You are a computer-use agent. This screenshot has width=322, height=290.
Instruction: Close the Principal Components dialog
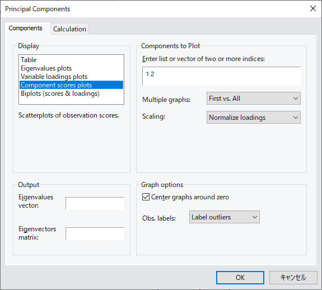click(312, 8)
